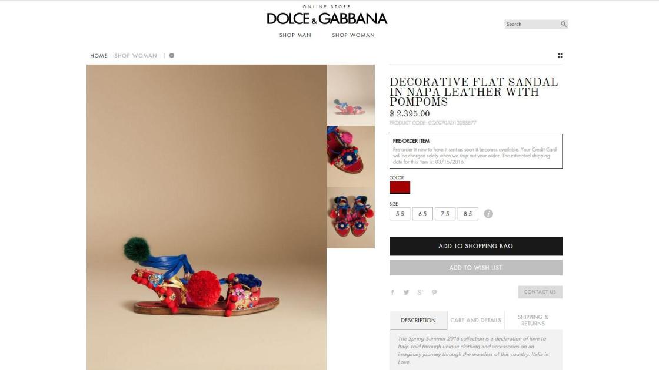Switch to Shipping & Returns tab
The width and height of the screenshot is (659, 370).
[x=533, y=321]
